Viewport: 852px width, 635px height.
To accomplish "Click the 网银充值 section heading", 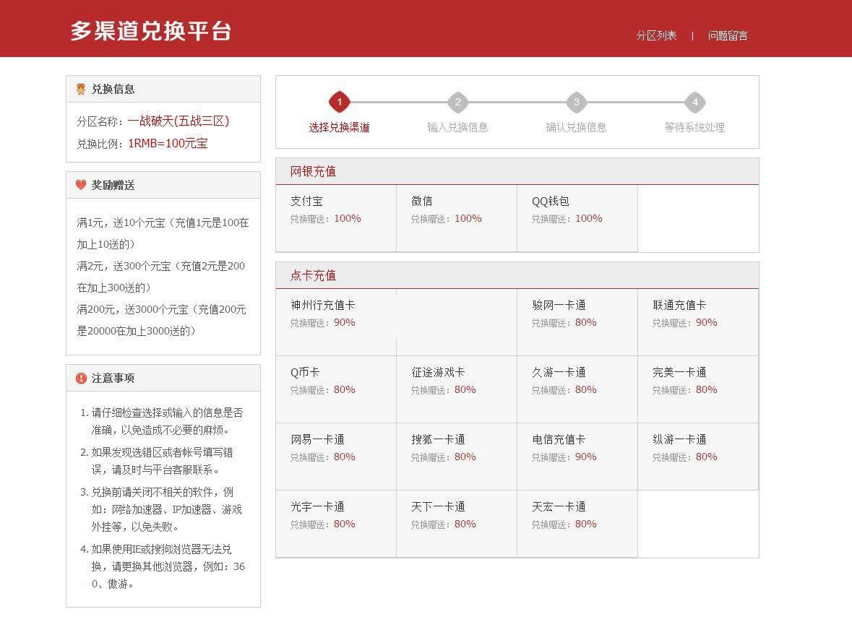I will [313, 172].
